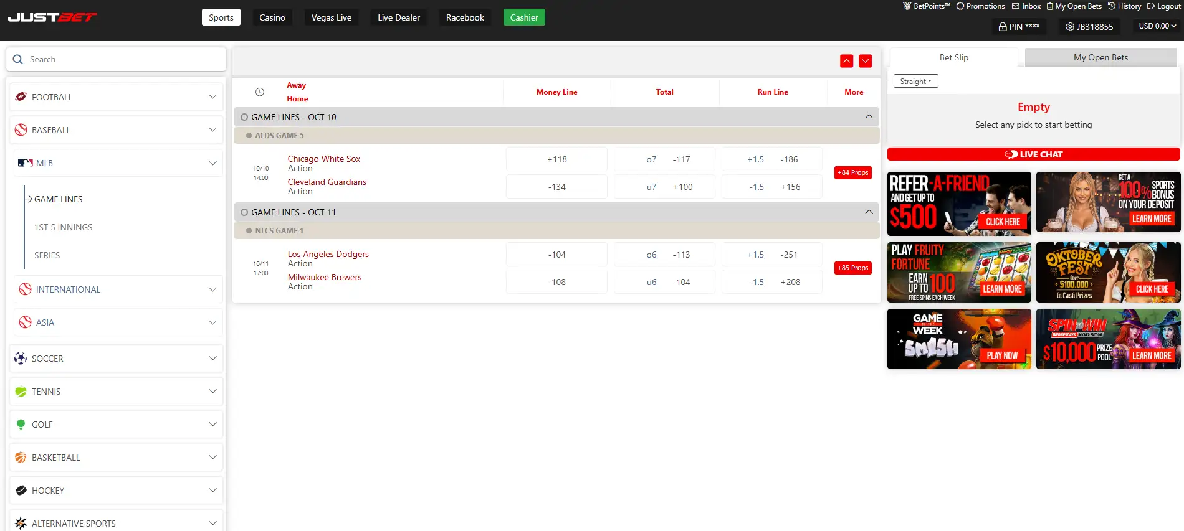Screen dimensions: 1184x531
Task: Click the Alternative Sports icon
Action: (21, 523)
